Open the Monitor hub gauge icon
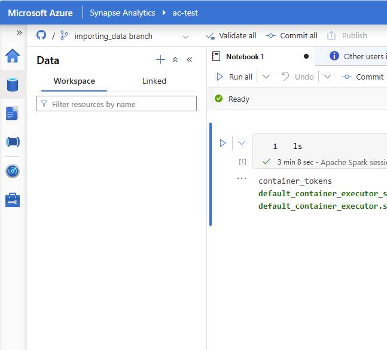Viewport: 387px width, 350px height. click(x=13, y=171)
